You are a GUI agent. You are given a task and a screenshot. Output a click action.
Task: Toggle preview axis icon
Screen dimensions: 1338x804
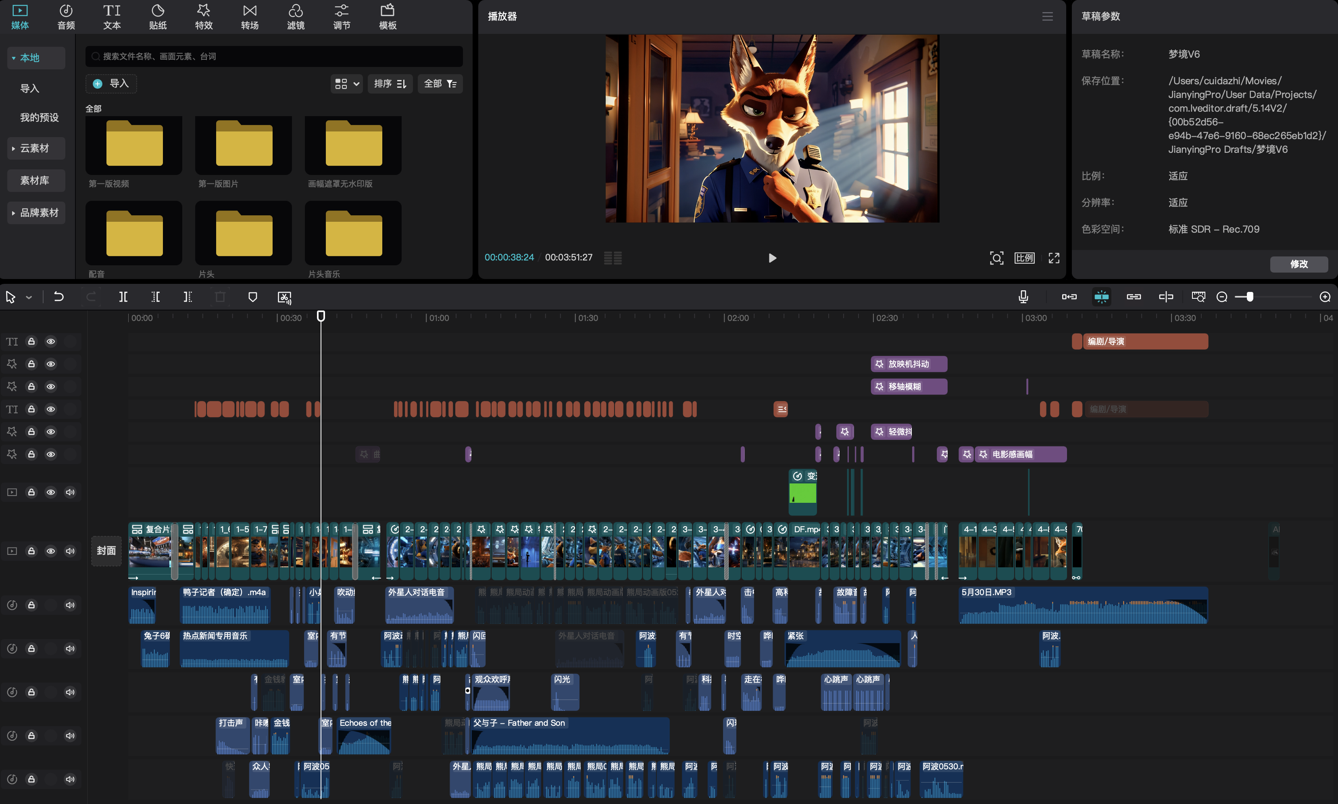point(1166,296)
